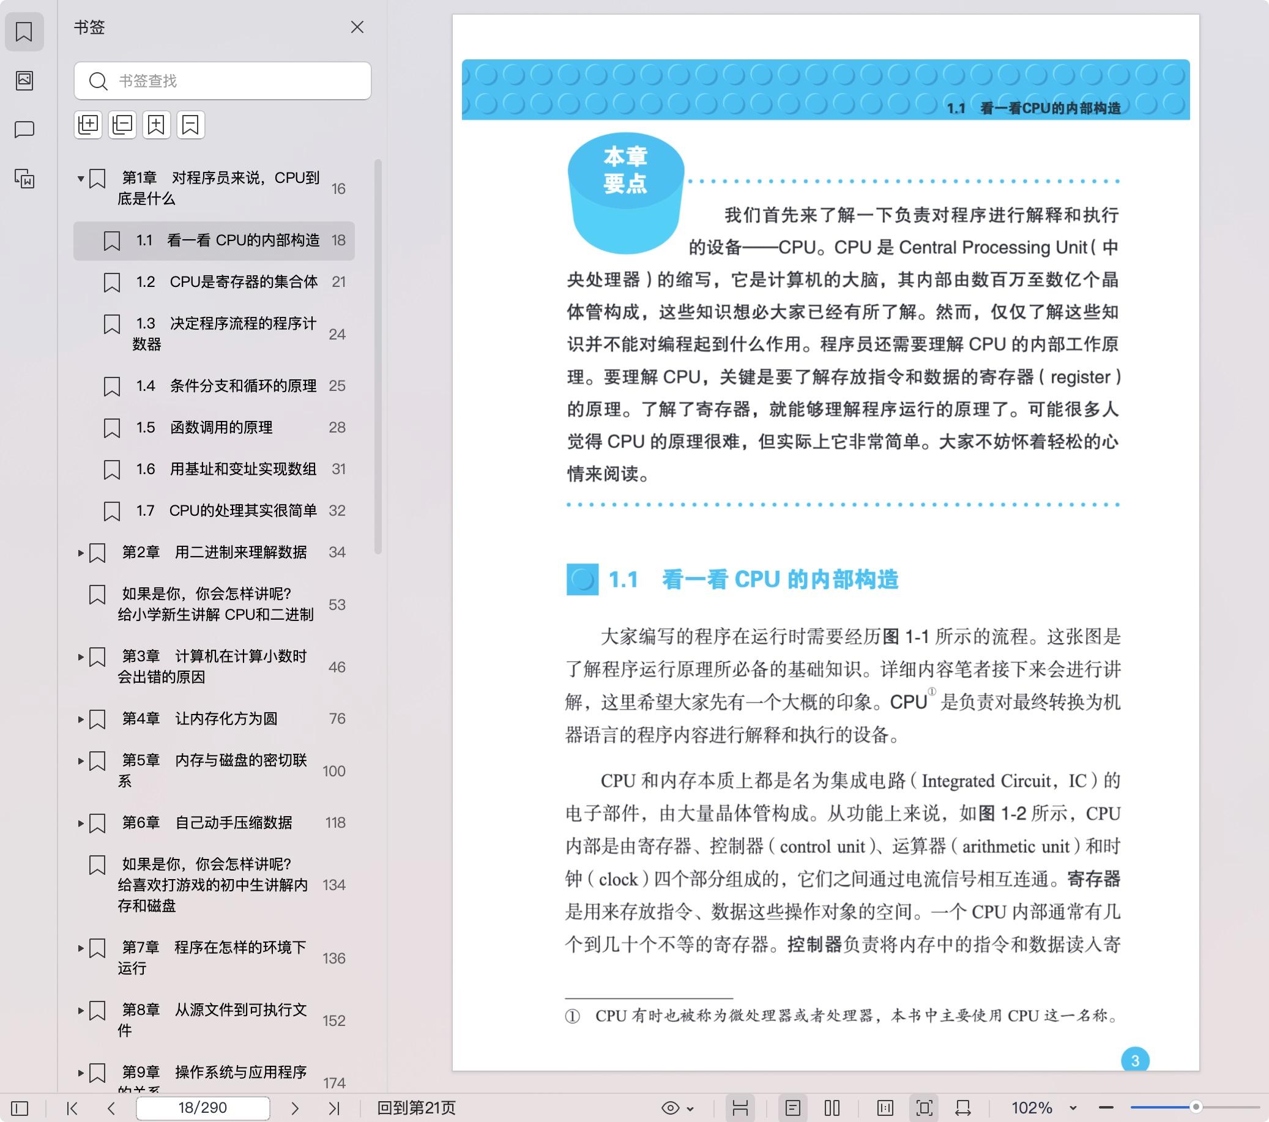
Task: Open the comments panel icon
Action: point(24,129)
